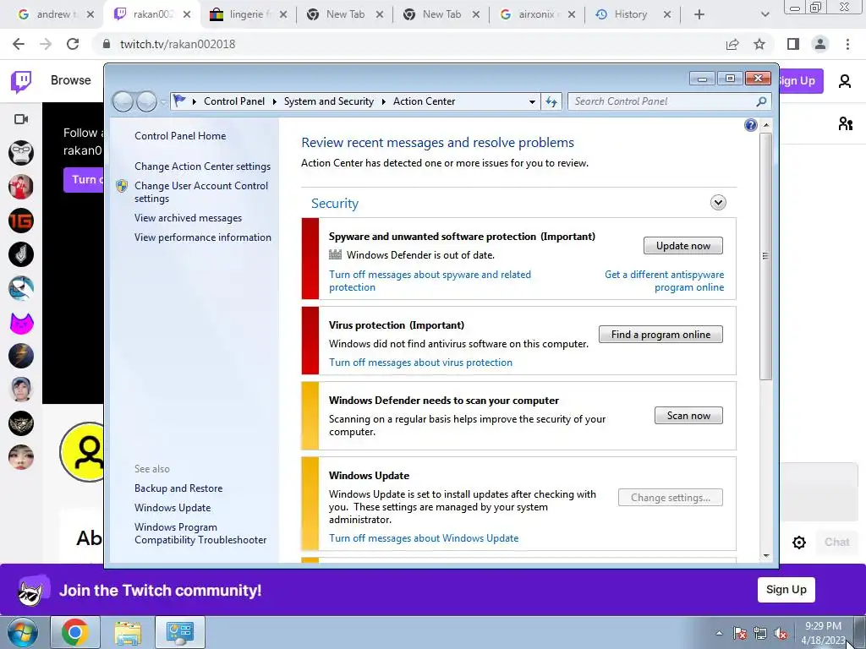Open the pink cat avatar channel
The height and width of the screenshot is (649, 866).
(21, 322)
